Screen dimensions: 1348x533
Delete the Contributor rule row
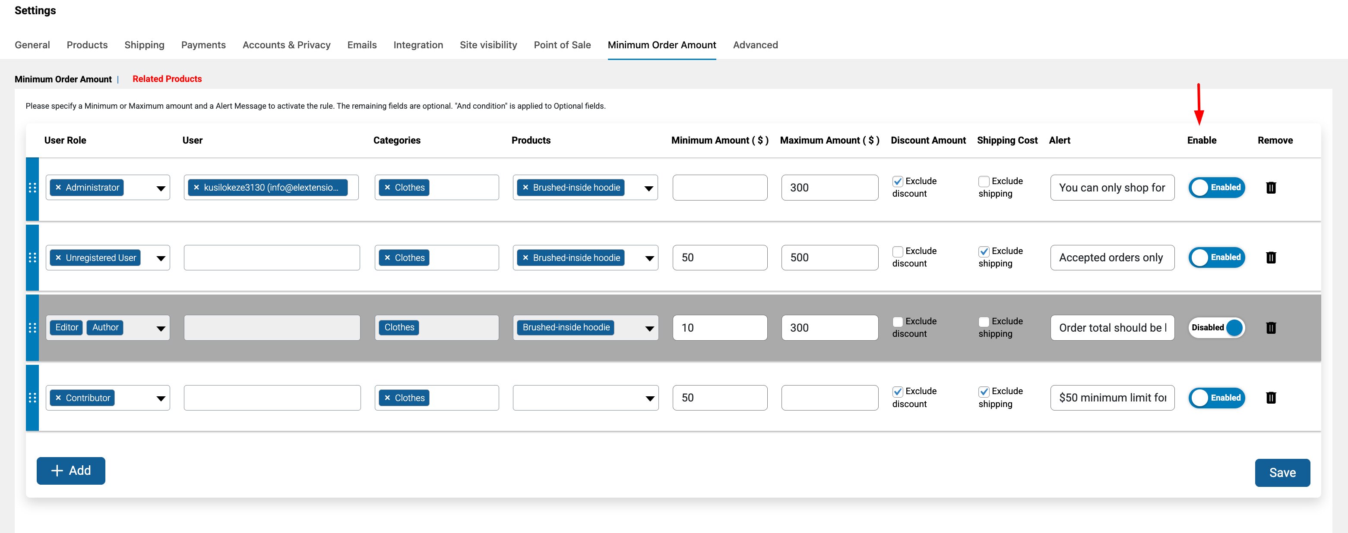[1271, 398]
